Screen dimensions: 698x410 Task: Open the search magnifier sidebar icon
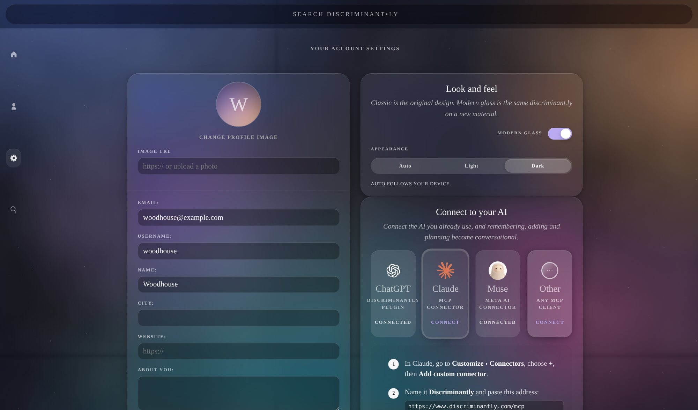(x=13, y=209)
